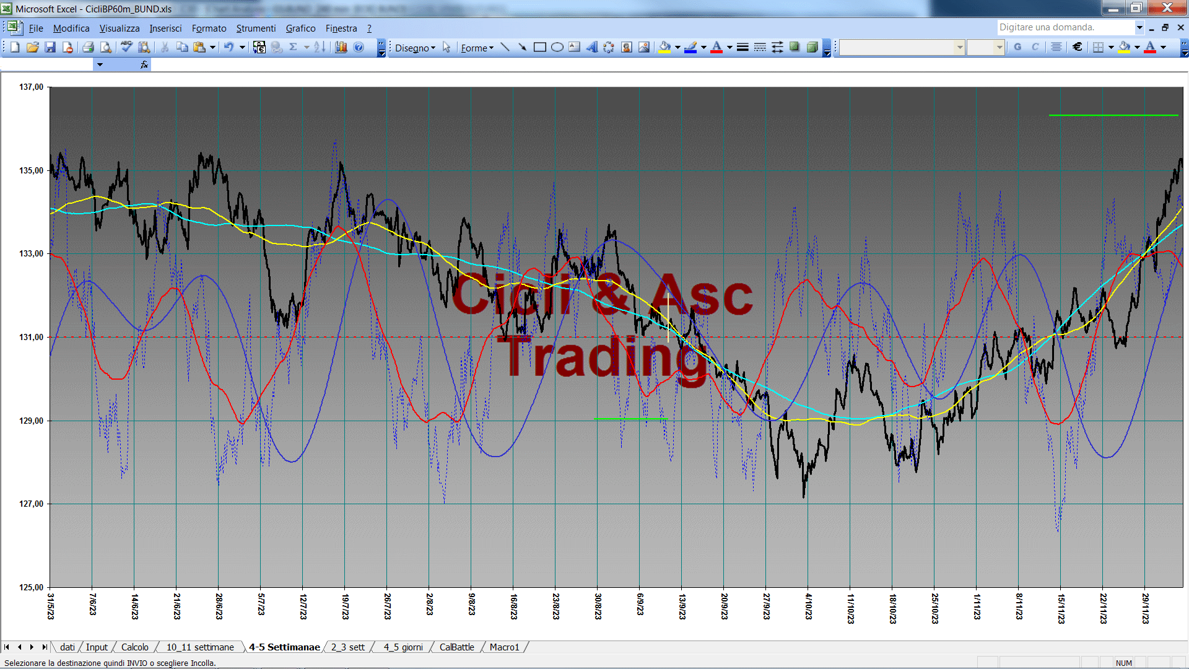
Task: Apply blue line color
Action: tap(691, 47)
